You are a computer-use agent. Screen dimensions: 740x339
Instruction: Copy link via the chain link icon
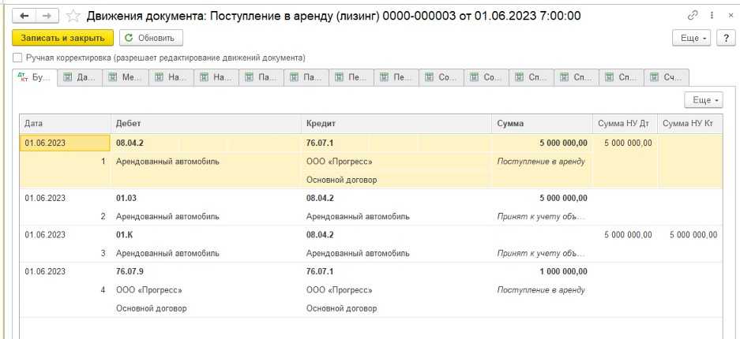[x=693, y=16]
